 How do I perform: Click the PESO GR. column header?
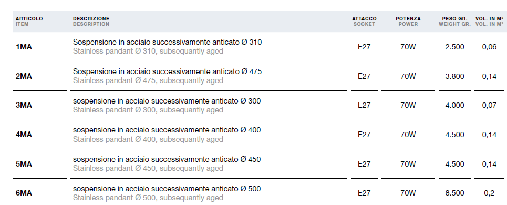454,22
